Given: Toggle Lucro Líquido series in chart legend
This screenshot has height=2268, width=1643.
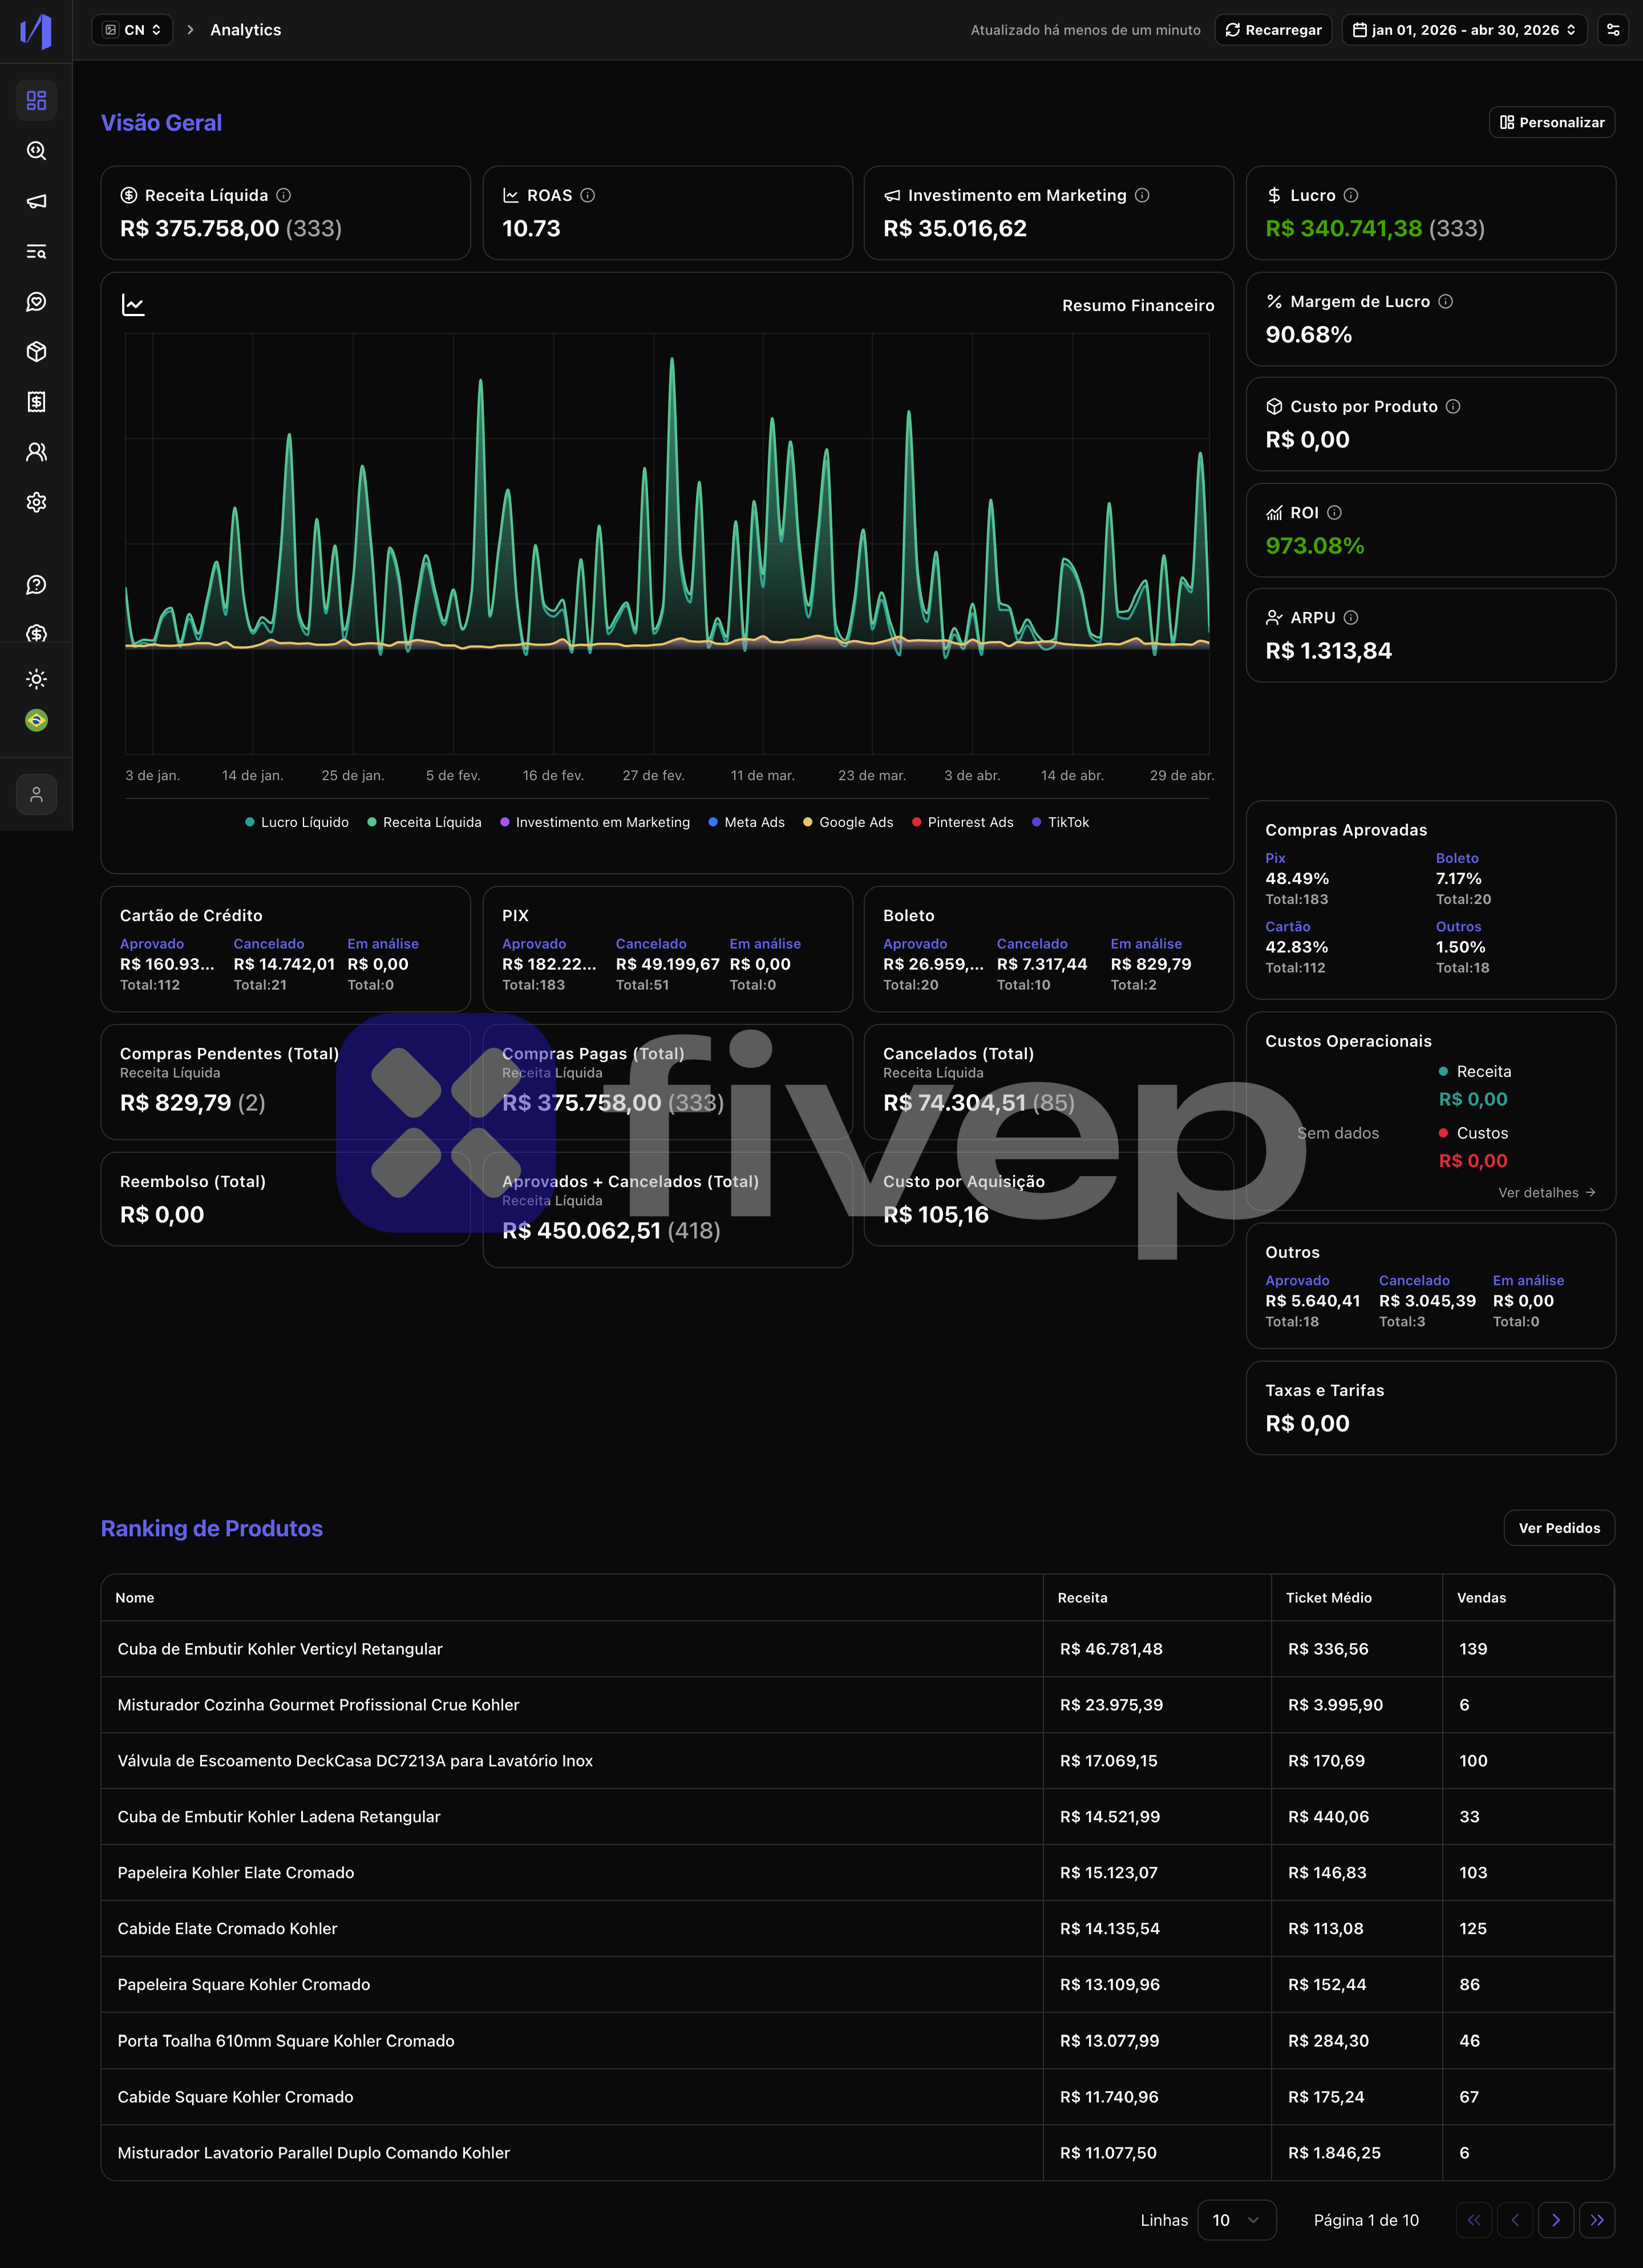Looking at the screenshot, I should click(x=297, y=822).
